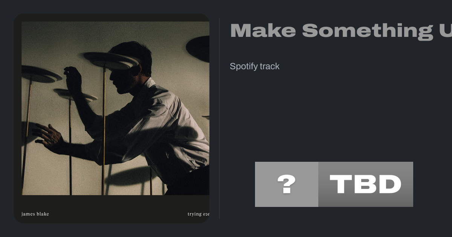
Task: Click the man's outstretched lower hand
Action: 47,135
